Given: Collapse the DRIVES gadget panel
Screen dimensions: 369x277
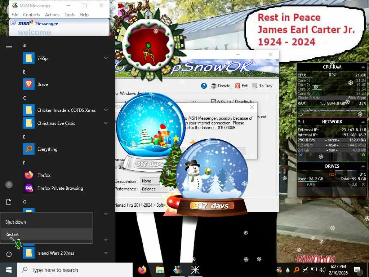Looking at the screenshot, I should coord(363,166).
